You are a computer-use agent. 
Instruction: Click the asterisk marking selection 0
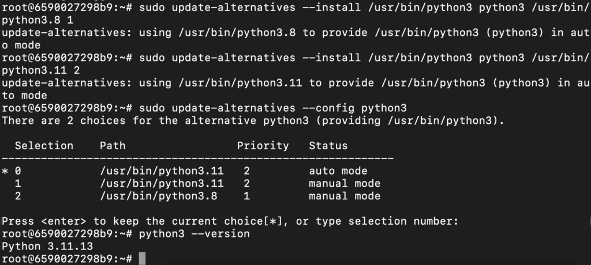5,171
